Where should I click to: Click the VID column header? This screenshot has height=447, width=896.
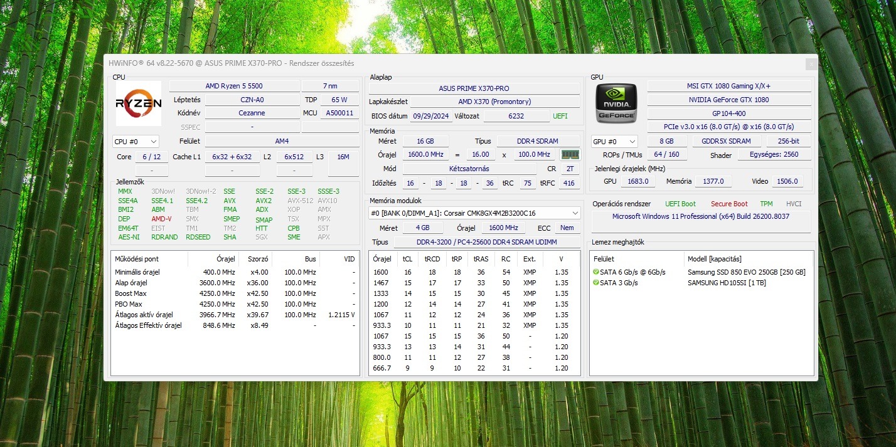(x=339, y=259)
